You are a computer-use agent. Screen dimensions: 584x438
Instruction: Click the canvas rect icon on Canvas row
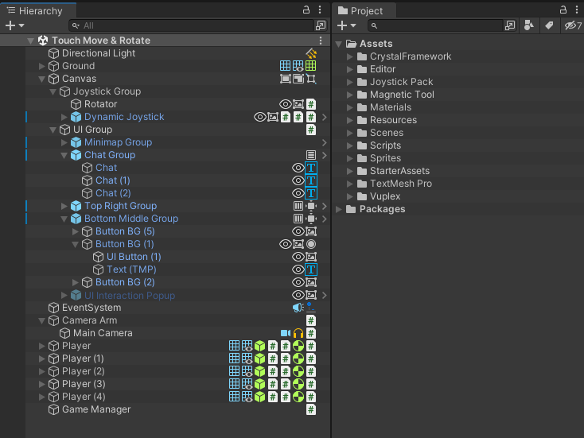[x=286, y=79]
